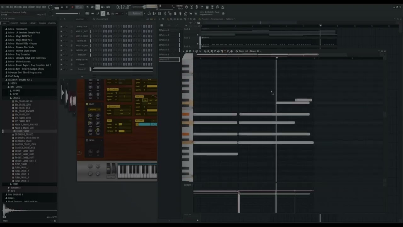Click the Record button in the transport
403x227 pixels.
pyautogui.click(x=72, y=7)
